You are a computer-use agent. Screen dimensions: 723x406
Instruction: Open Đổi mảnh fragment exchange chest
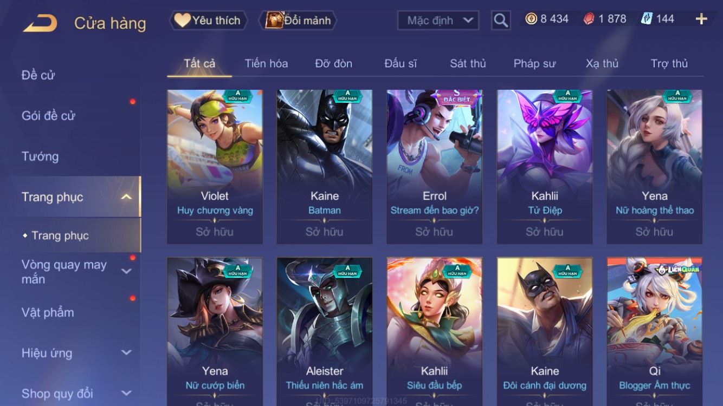point(299,21)
